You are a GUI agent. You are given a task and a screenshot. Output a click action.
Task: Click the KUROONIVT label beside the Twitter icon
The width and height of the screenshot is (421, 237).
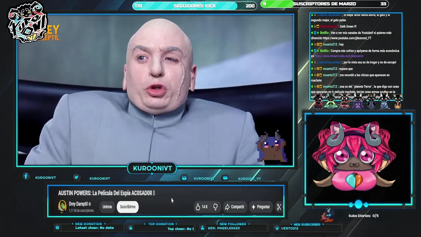pyautogui.click(x=100, y=178)
